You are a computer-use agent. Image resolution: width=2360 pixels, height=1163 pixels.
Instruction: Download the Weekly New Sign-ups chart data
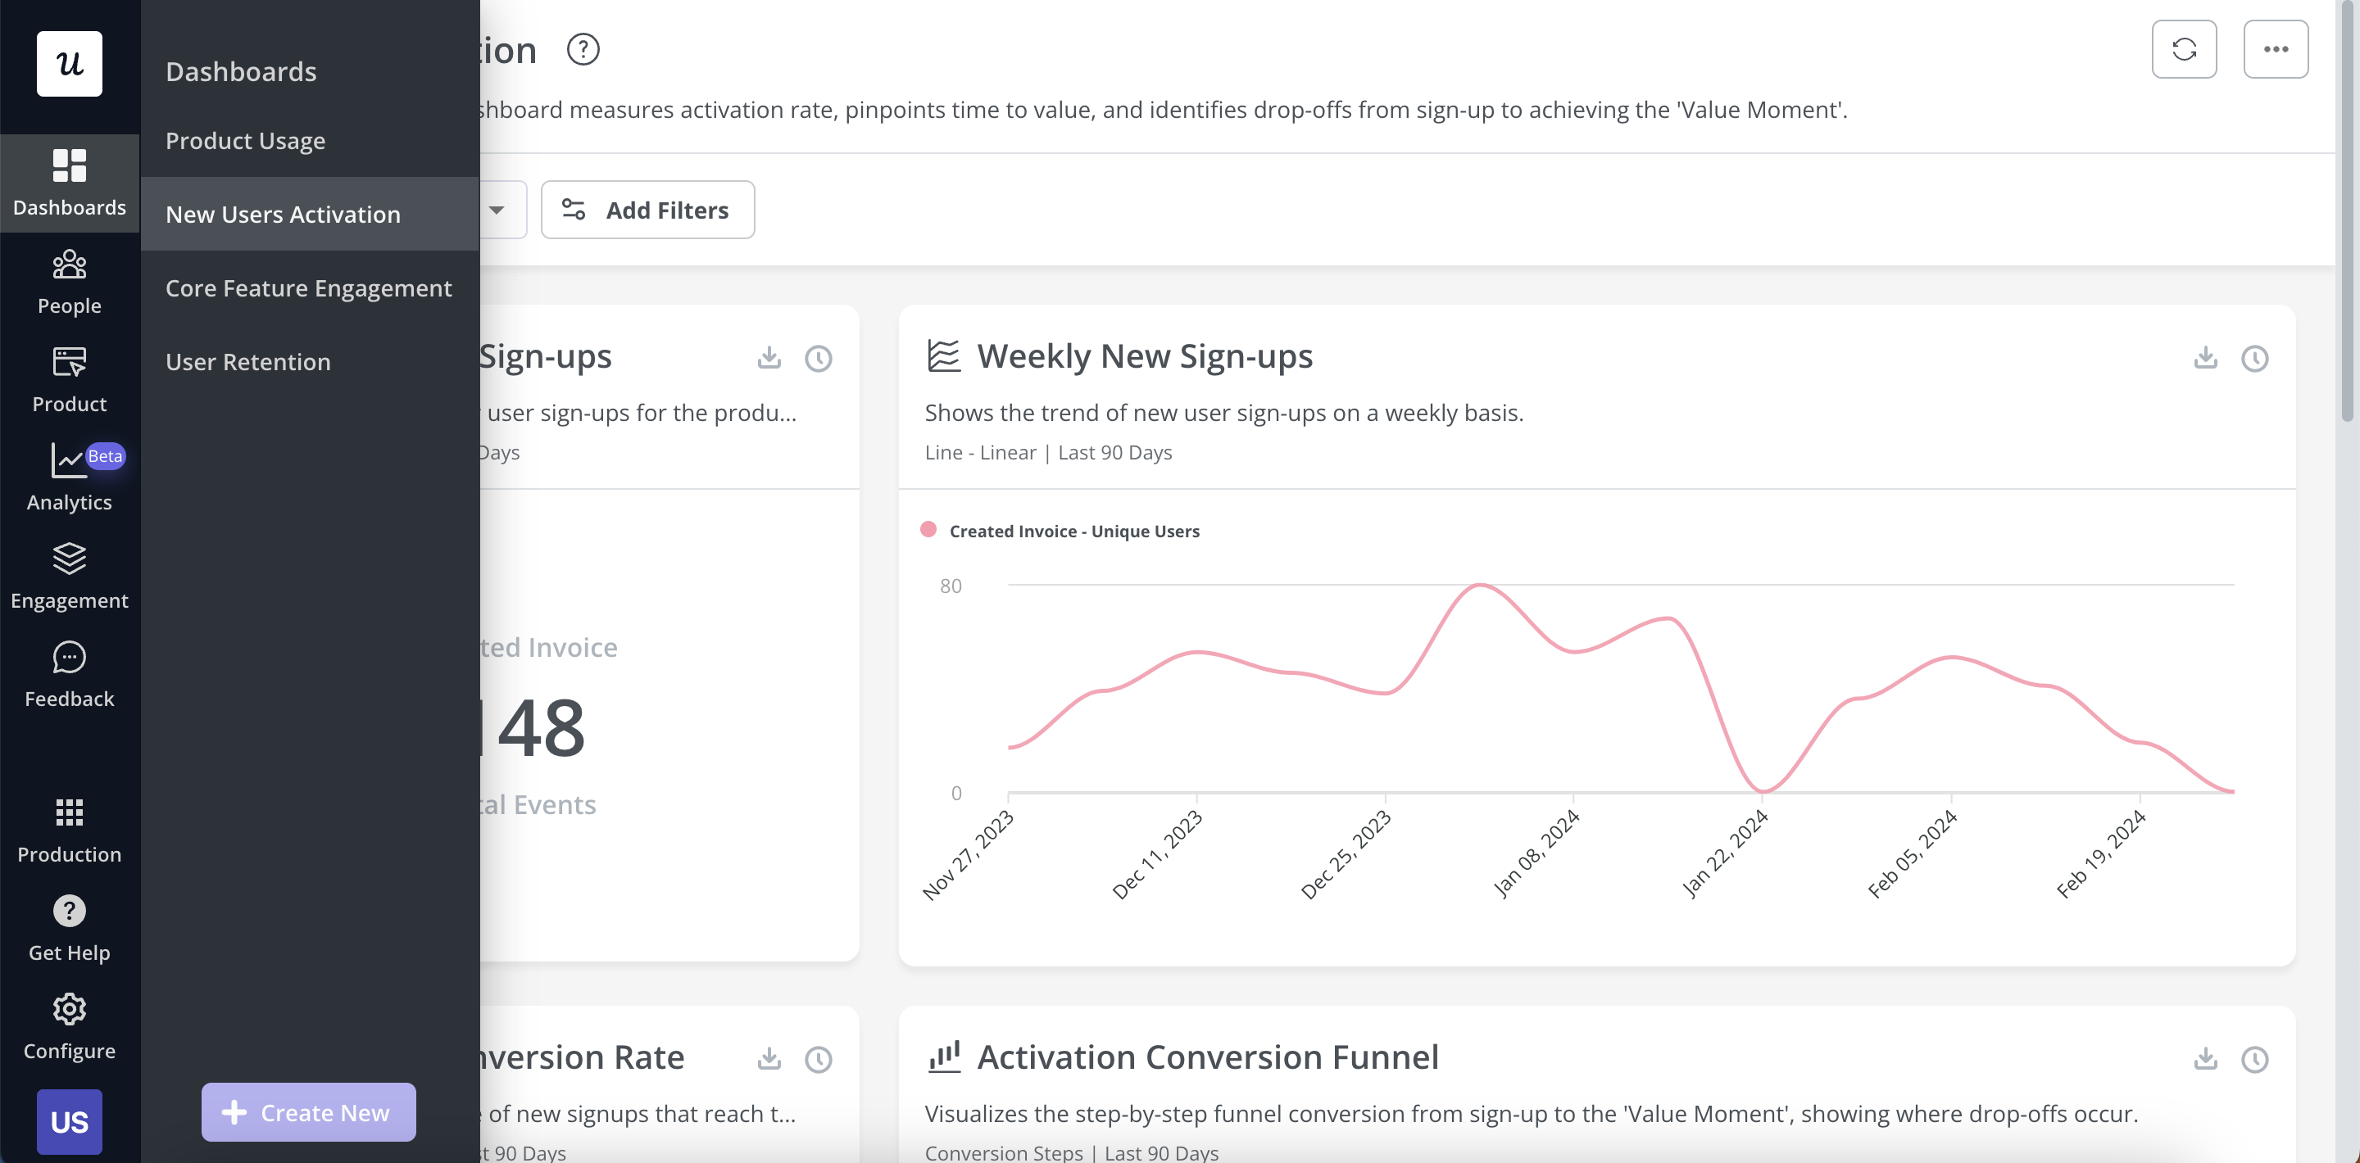point(2205,359)
